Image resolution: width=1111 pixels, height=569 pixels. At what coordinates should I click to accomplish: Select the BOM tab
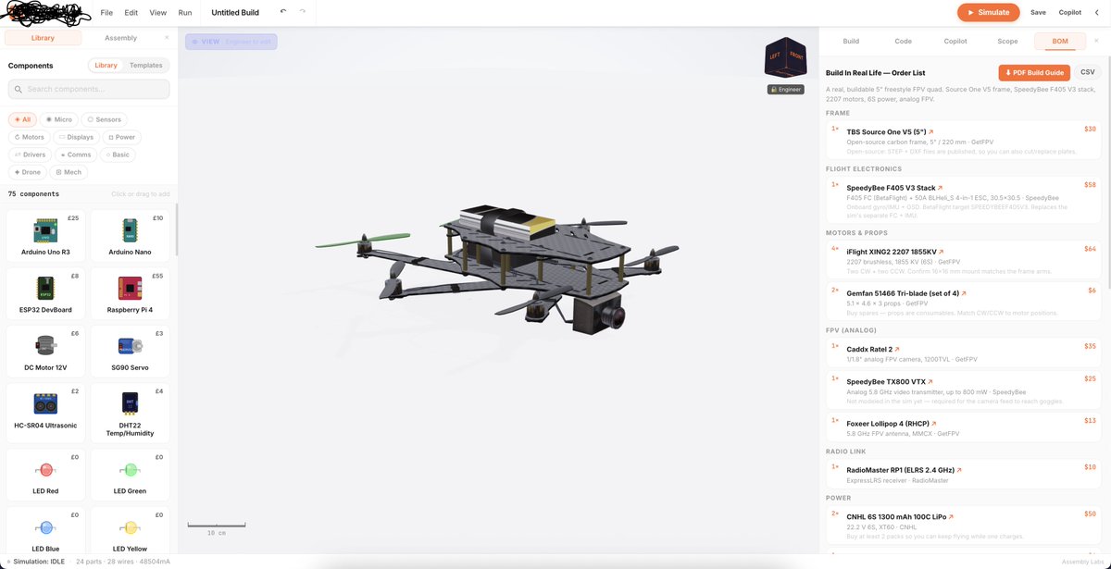tap(1060, 42)
